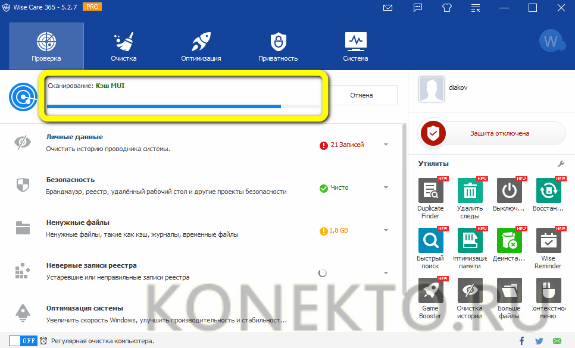Image resolution: width=575 pixels, height=348 pixels.
Task: Click the user avatar thumbnail
Action: click(x=431, y=90)
